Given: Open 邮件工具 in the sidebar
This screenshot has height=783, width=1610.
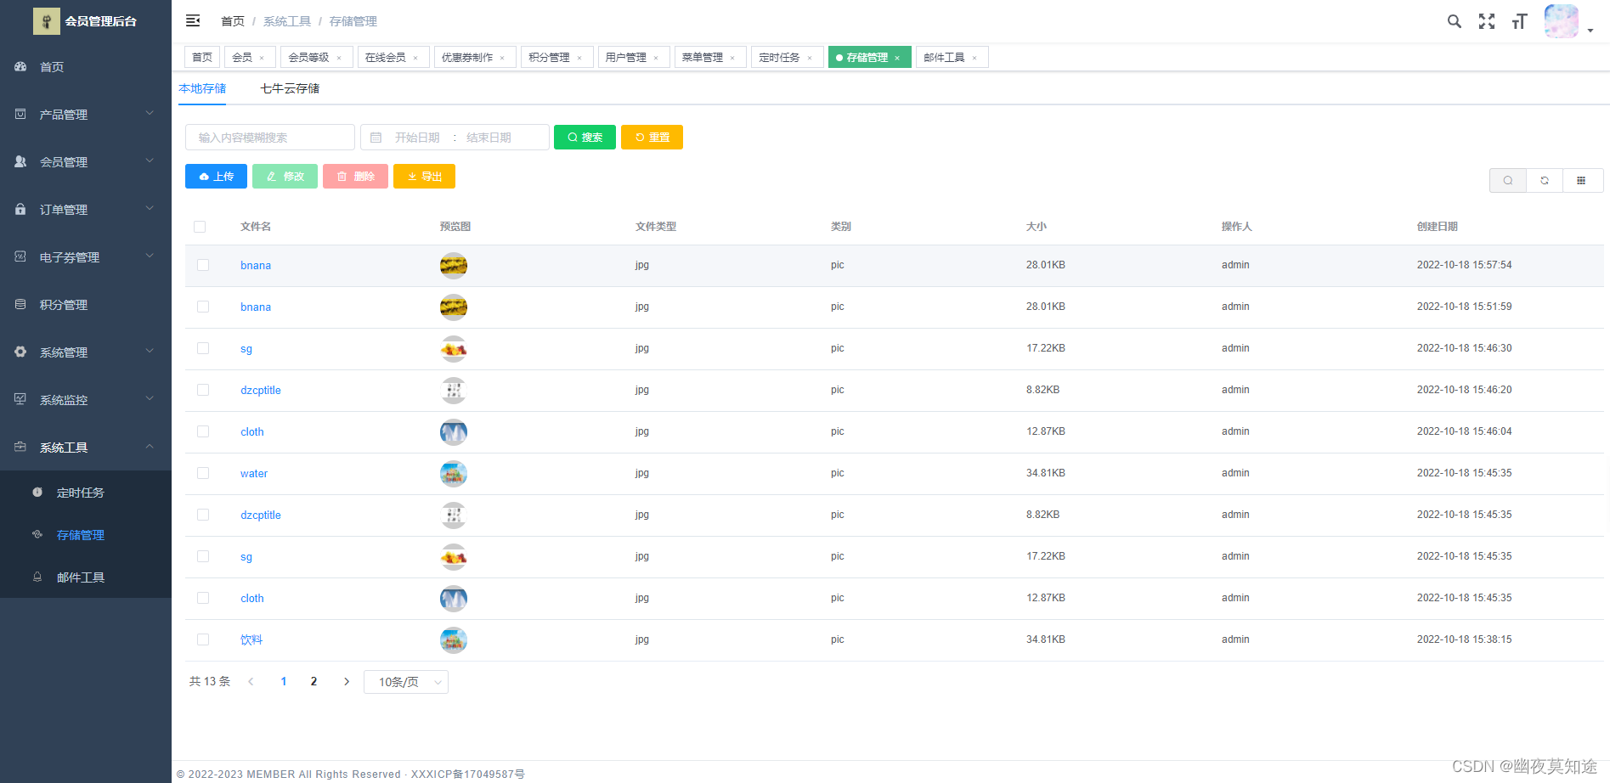Looking at the screenshot, I should pos(86,577).
